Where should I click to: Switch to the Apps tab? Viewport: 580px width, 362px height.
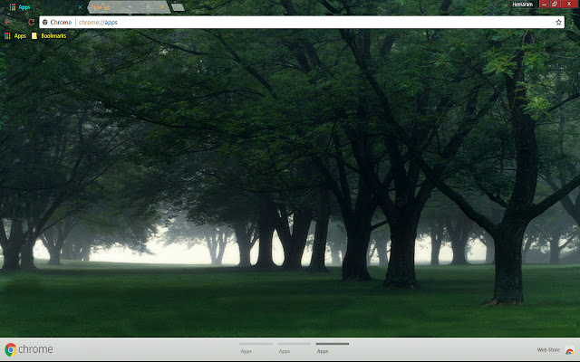click(x=44, y=7)
